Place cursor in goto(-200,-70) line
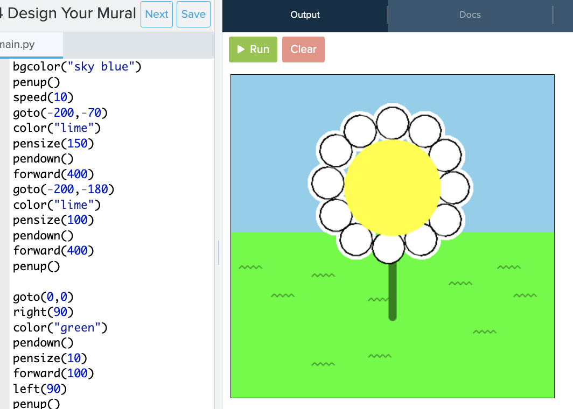The height and width of the screenshot is (409, 573). pyautogui.click(x=60, y=113)
